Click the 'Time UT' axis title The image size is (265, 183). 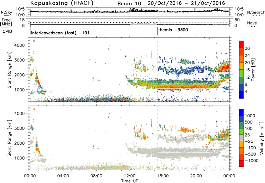coord(130,181)
